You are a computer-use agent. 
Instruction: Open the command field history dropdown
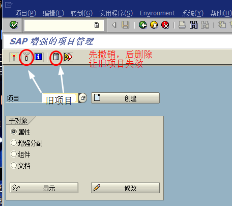coord(97,25)
